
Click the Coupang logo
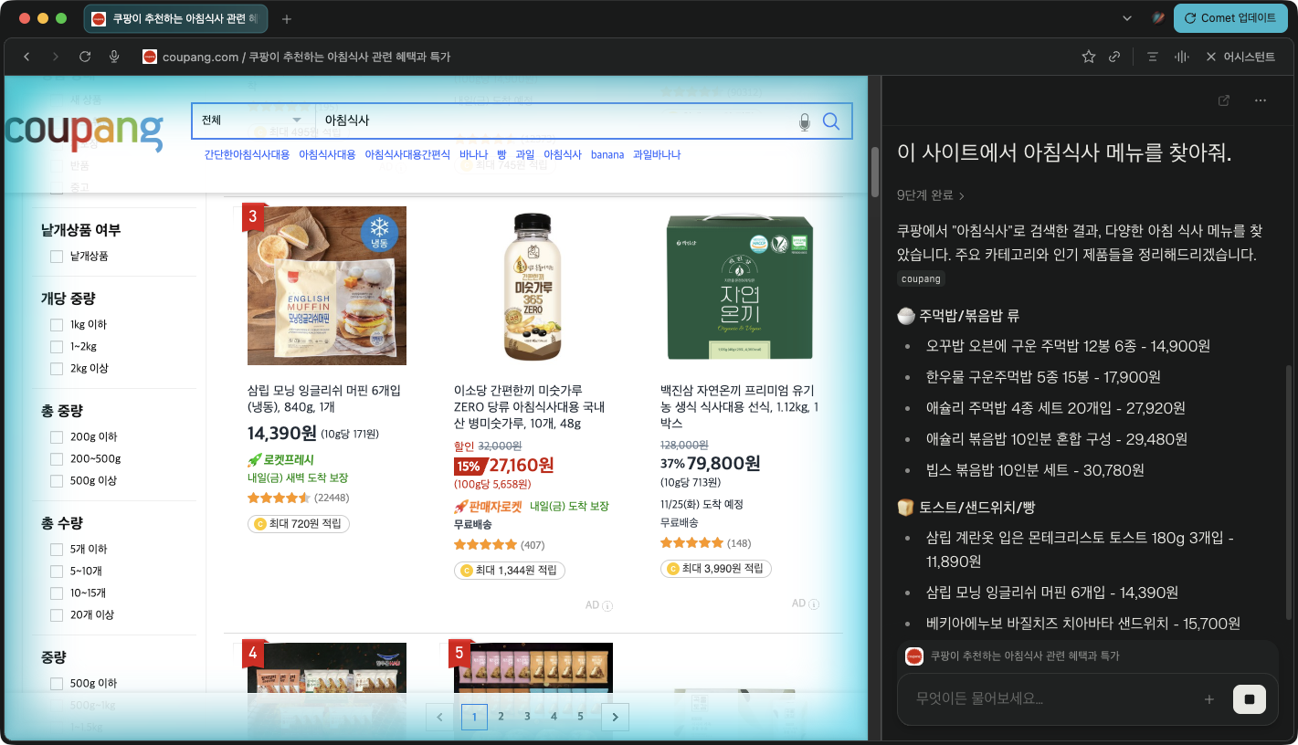coord(84,131)
